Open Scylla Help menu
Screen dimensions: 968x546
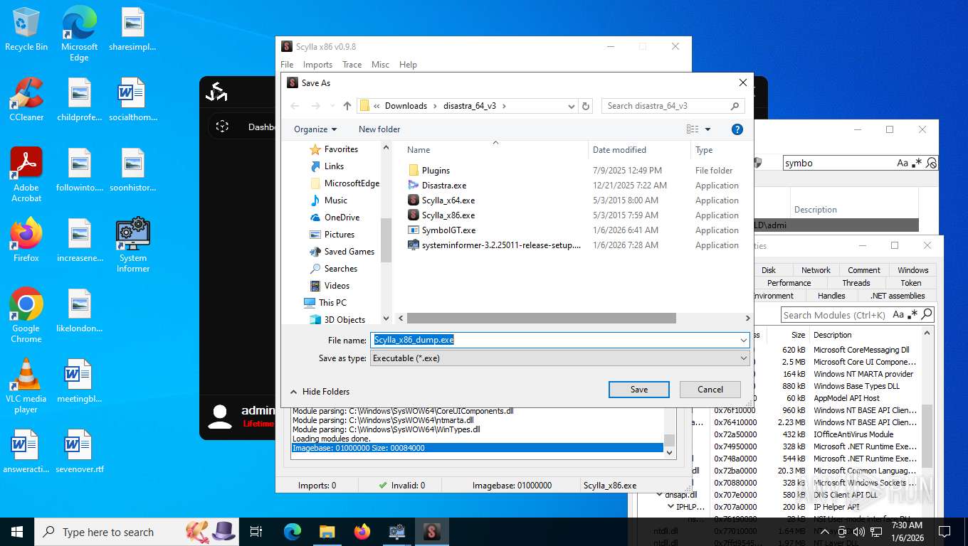[408, 65]
